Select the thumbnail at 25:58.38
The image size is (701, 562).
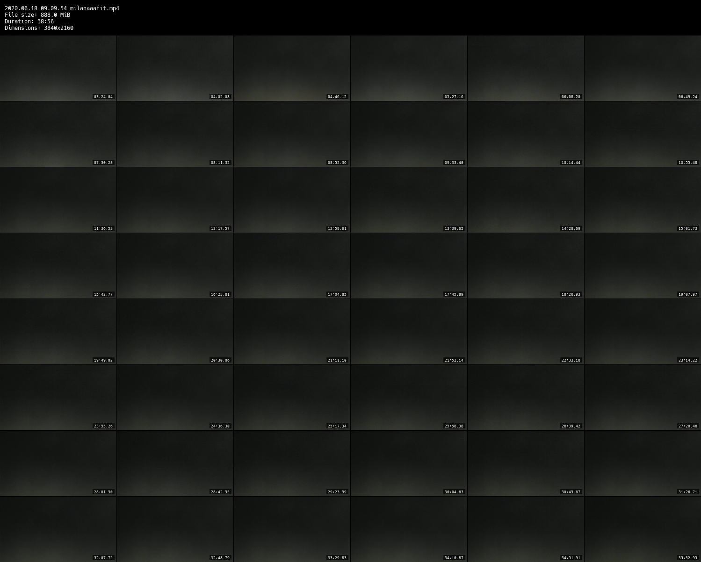[x=409, y=398]
